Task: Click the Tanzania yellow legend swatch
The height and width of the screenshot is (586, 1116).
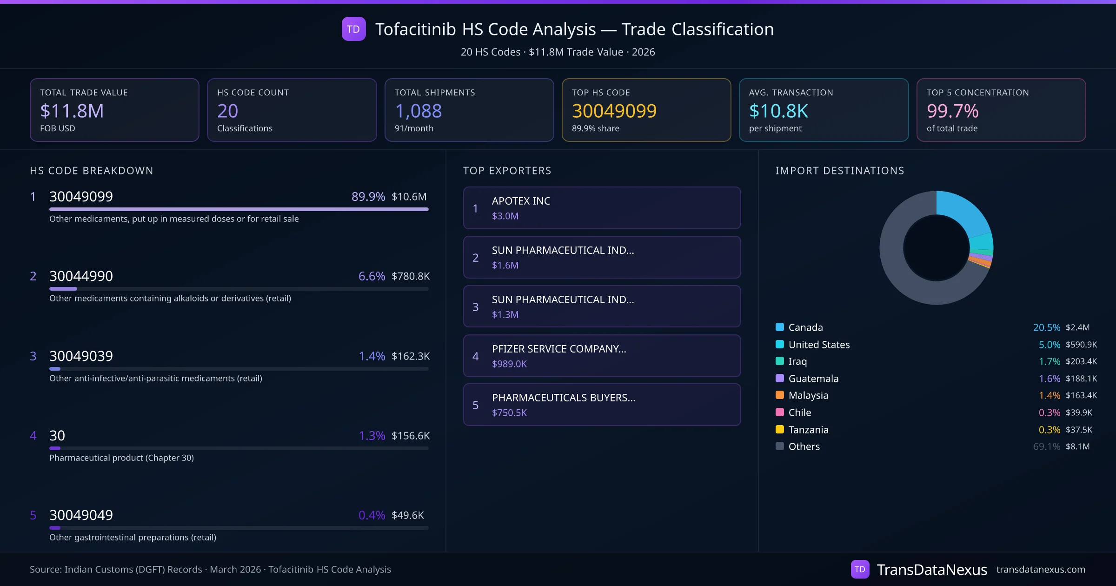Action: point(780,429)
